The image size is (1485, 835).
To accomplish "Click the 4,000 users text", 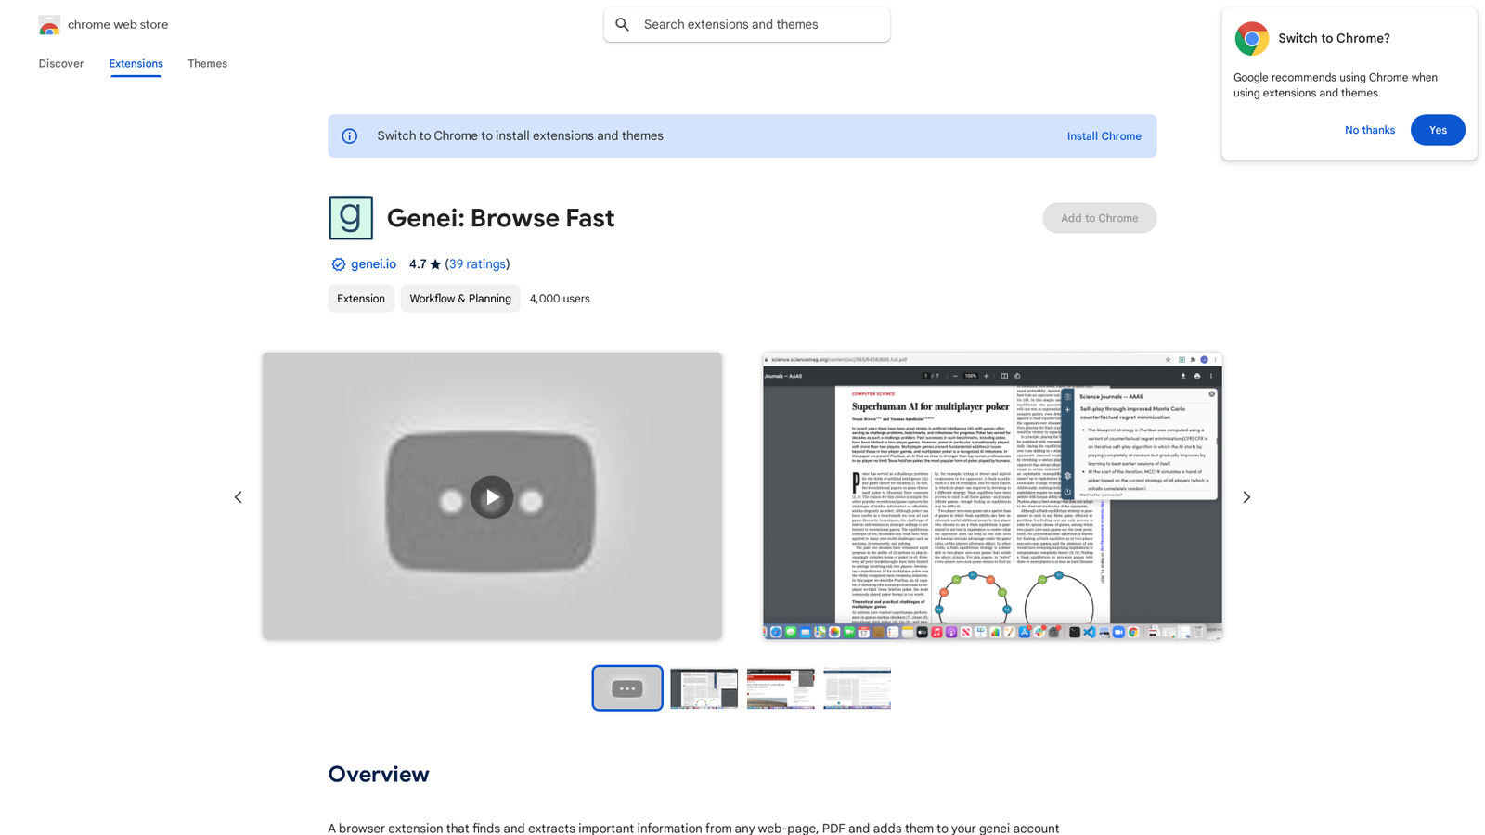I will click(560, 299).
